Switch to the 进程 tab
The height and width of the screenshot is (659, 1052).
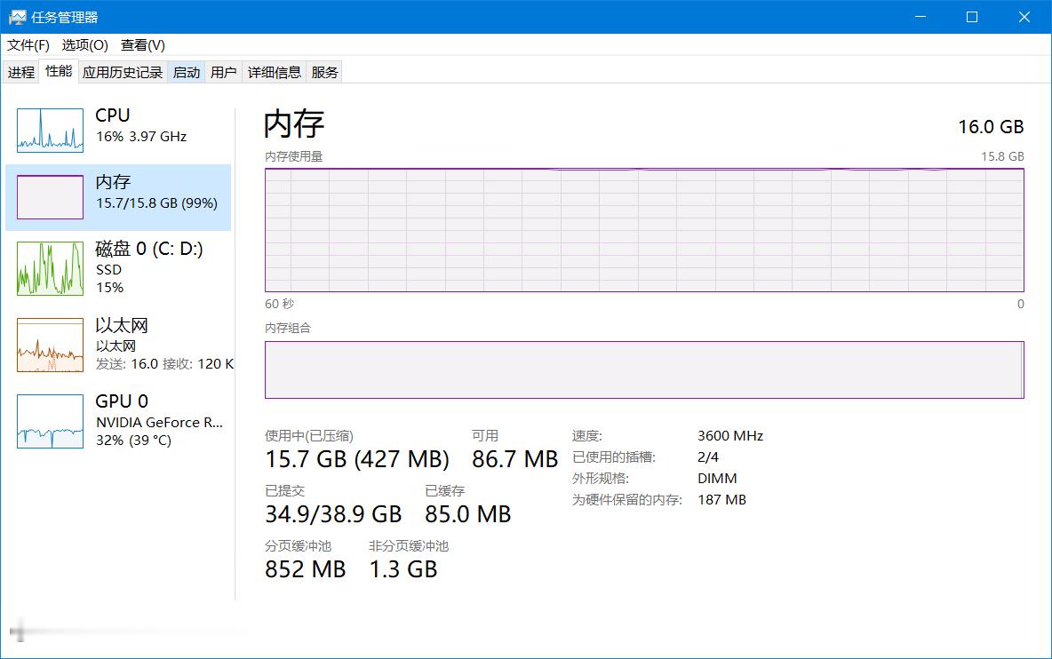pyautogui.click(x=20, y=73)
